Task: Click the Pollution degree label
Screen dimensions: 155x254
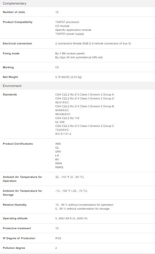Action: point(14,248)
